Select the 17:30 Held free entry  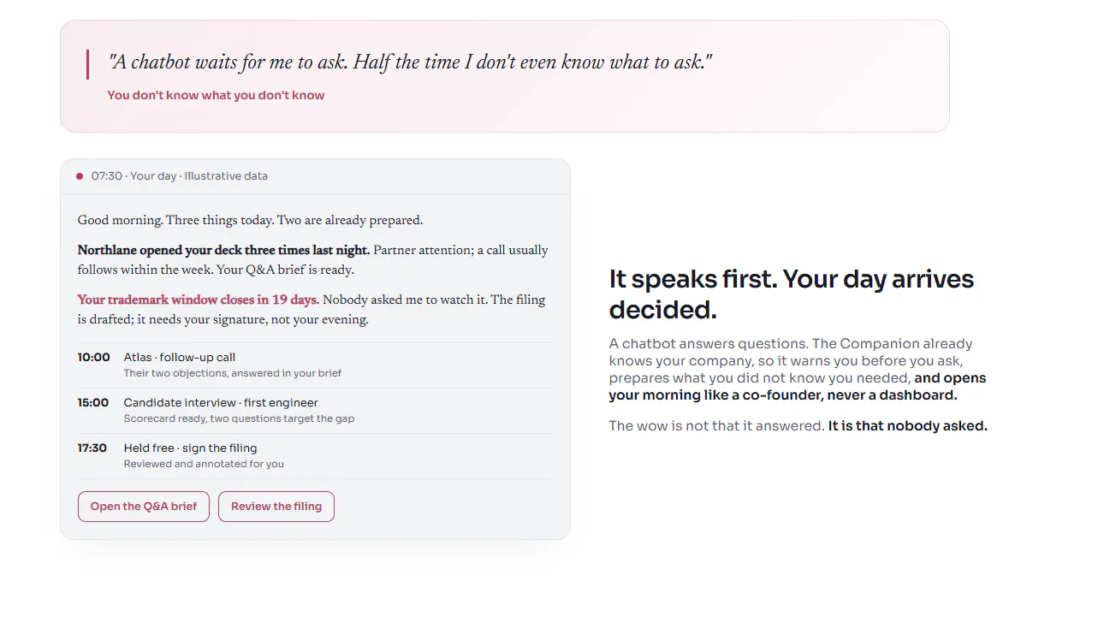click(x=315, y=456)
